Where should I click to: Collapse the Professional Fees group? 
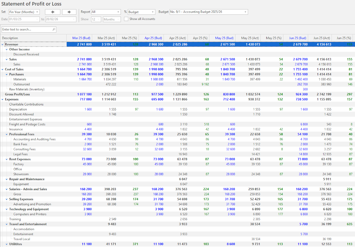[7, 134]
